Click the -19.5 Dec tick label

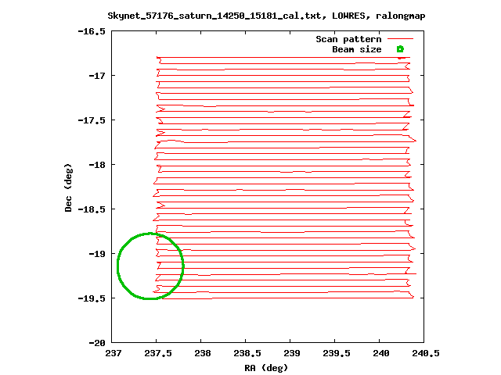click(92, 298)
